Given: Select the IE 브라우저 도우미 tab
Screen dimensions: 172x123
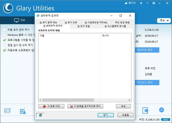Looking at the screenshot, I should [53, 26].
